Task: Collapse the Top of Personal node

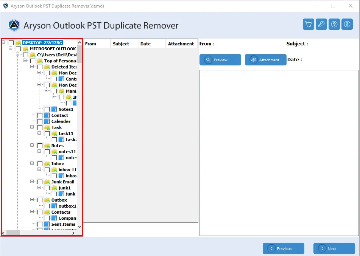Action: (25, 61)
